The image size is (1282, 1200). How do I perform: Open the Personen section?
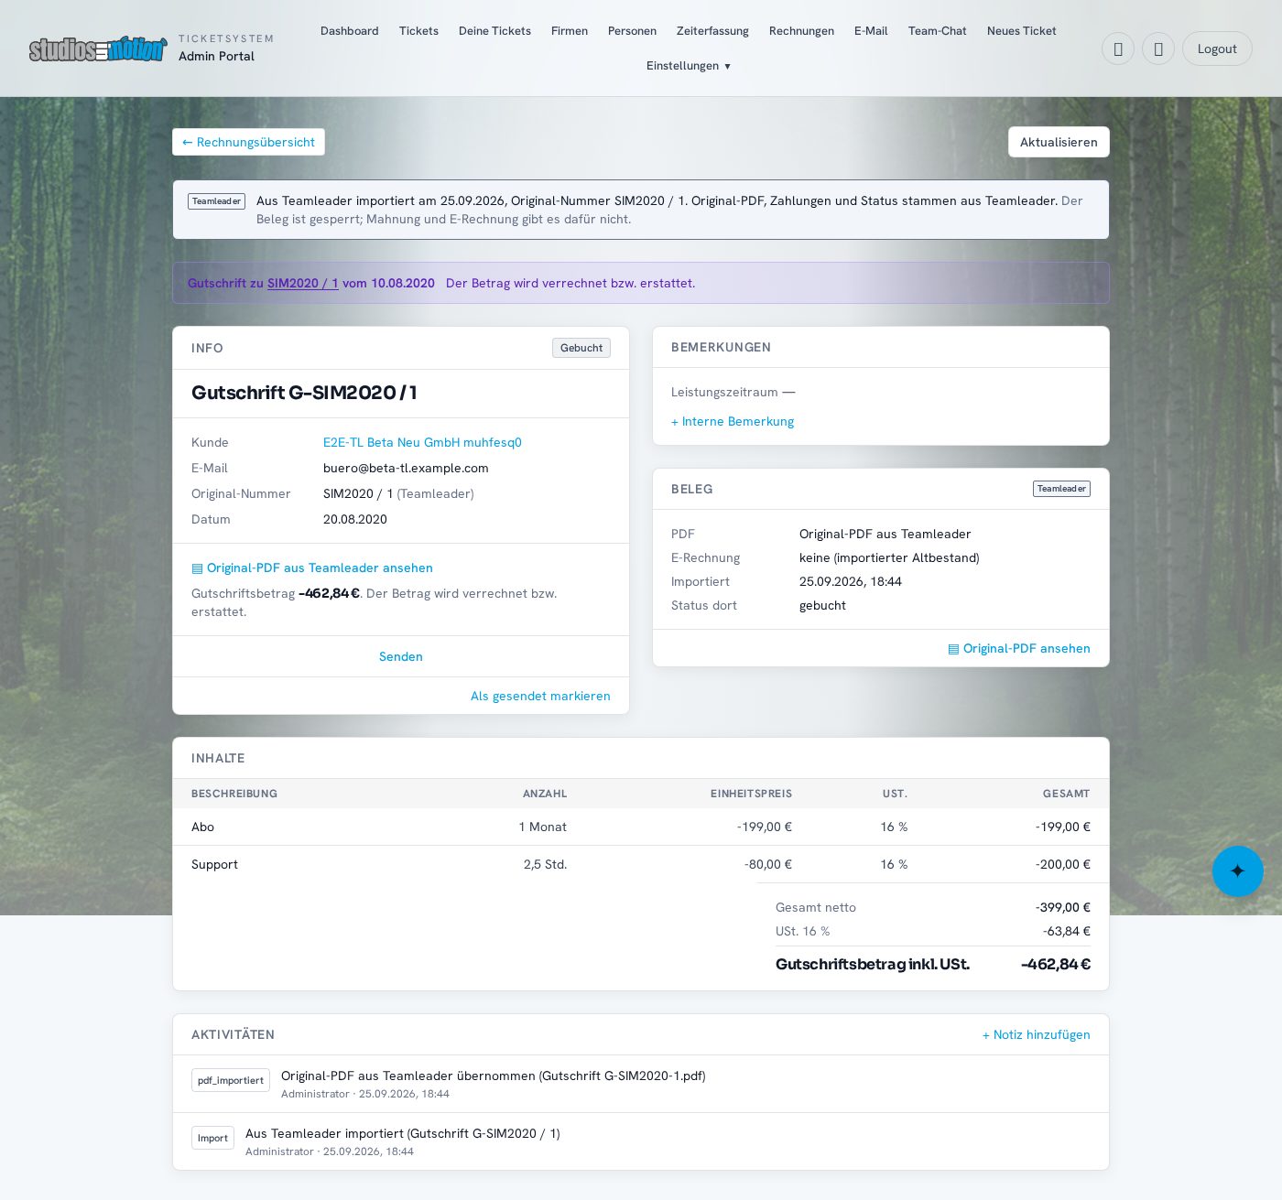pos(632,31)
